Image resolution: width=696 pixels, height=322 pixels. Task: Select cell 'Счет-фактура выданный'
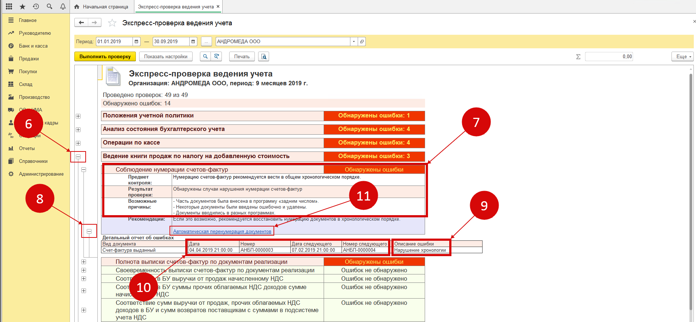(145, 250)
